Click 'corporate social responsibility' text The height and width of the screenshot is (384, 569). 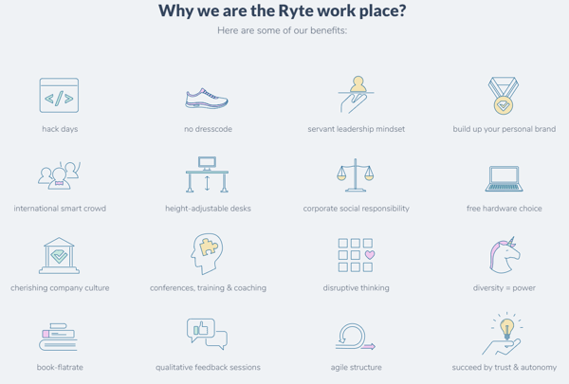[x=356, y=209]
